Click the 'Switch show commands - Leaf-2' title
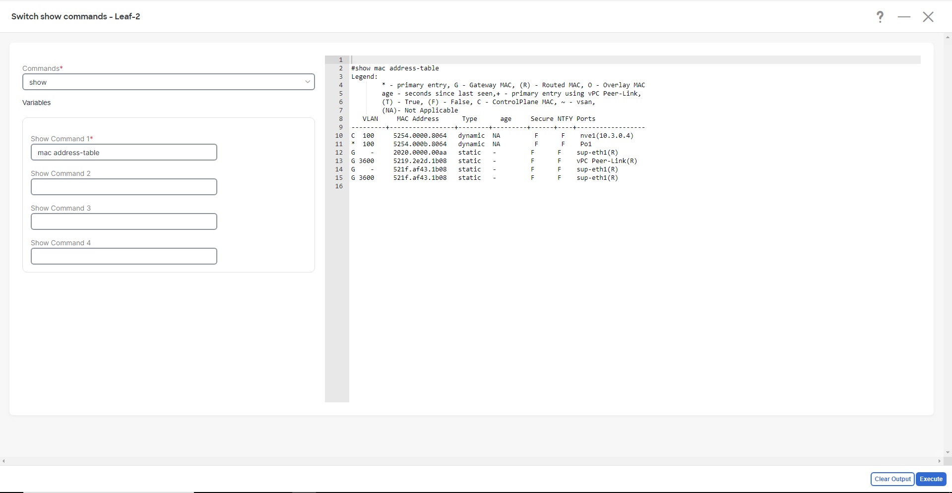The height and width of the screenshot is (493, 952). tap(75, 16)
